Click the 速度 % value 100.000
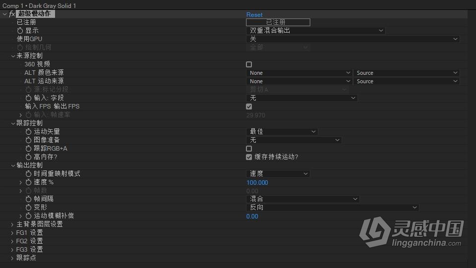Image resolution: width=476 pixels, height=268 pixels. click(257, 182)
